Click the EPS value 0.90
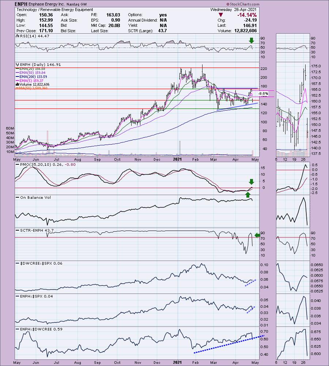This screenshot has height=366, width=329. pyautogui.click(x=116, y=20)
